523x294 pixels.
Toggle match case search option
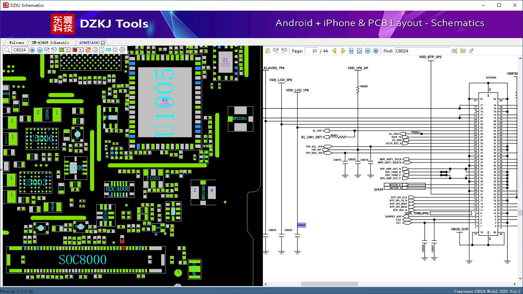point(471,51)
